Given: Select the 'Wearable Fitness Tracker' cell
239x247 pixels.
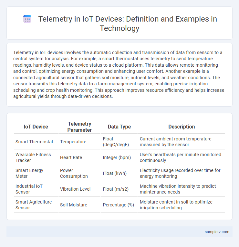Looking at the screenshot, I should 36,157.
